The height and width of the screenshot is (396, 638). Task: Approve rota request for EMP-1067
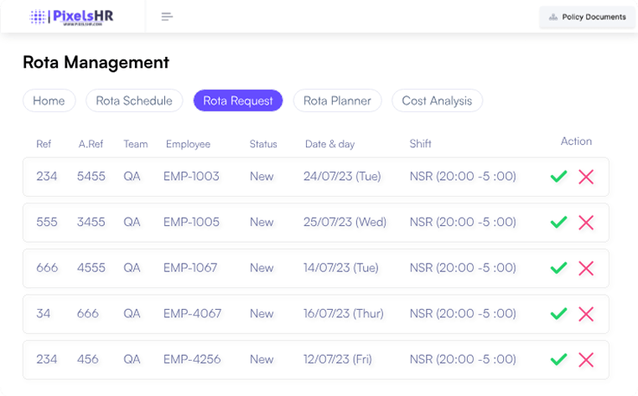(558, 268)
